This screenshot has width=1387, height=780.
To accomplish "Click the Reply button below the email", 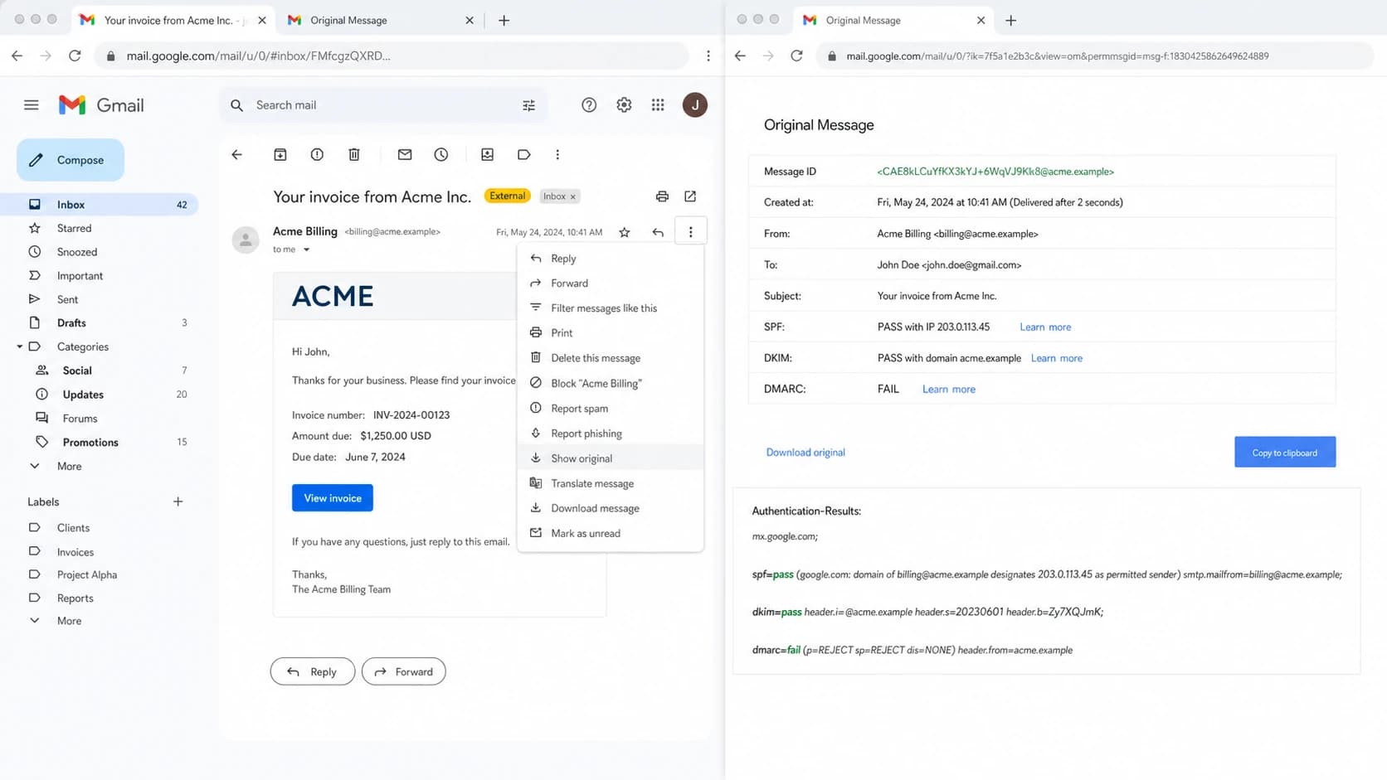I will point(313,671).
